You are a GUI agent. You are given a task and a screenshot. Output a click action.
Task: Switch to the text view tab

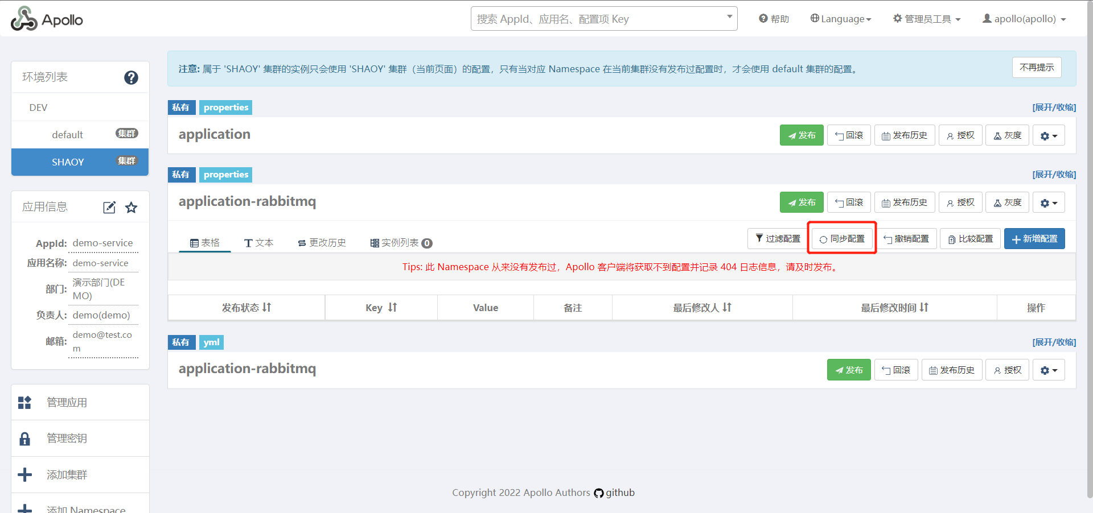click(259, 243)
